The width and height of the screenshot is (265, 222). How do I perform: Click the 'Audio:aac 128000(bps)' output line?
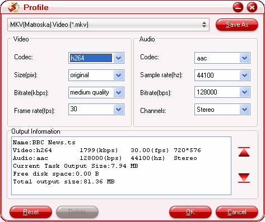point(105,158)
